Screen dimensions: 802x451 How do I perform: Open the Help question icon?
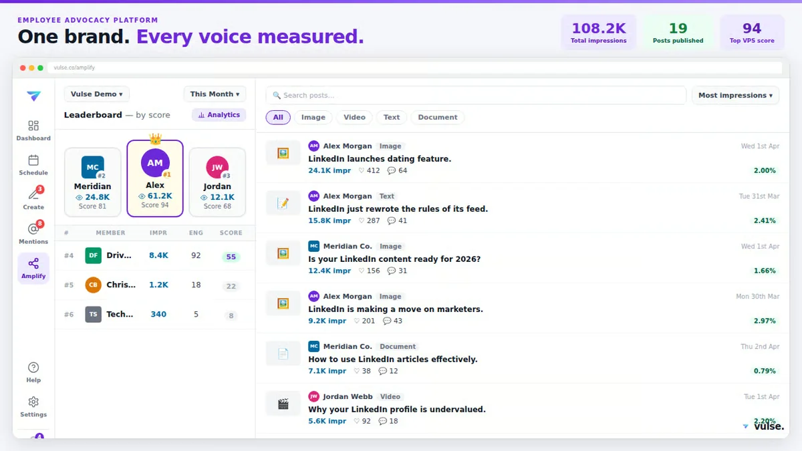tap(33, 367)
